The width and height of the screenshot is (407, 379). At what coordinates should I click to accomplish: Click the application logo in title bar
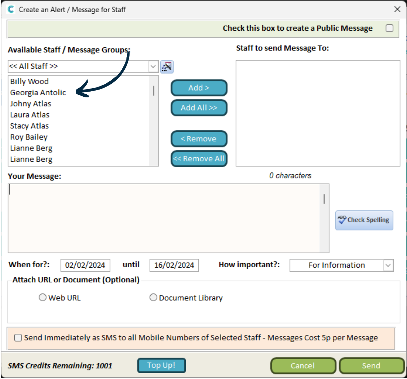pos(11,9)
